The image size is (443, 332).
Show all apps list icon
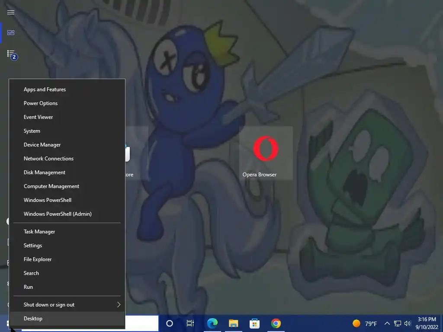(12, 54)
